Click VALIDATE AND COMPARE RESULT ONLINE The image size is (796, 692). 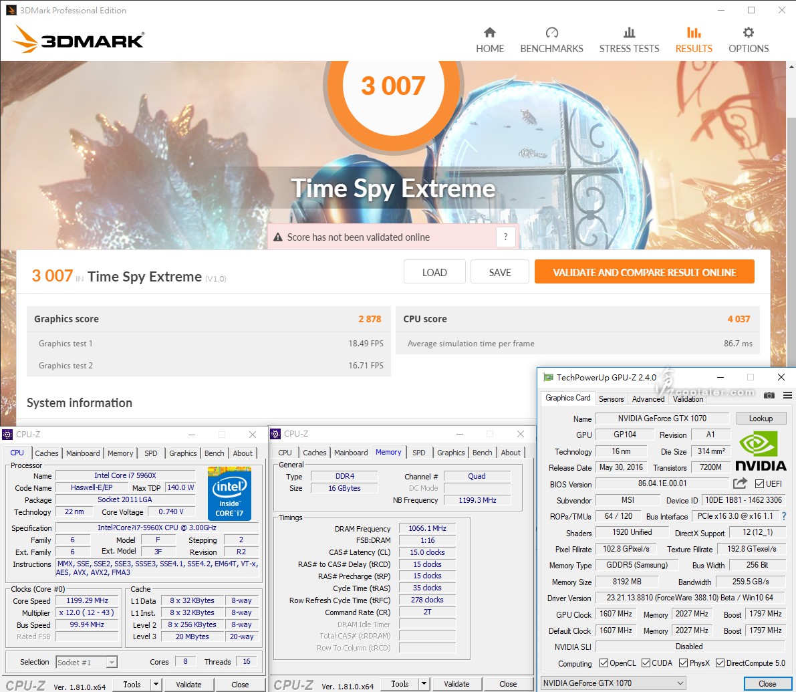tap(644, 272)
